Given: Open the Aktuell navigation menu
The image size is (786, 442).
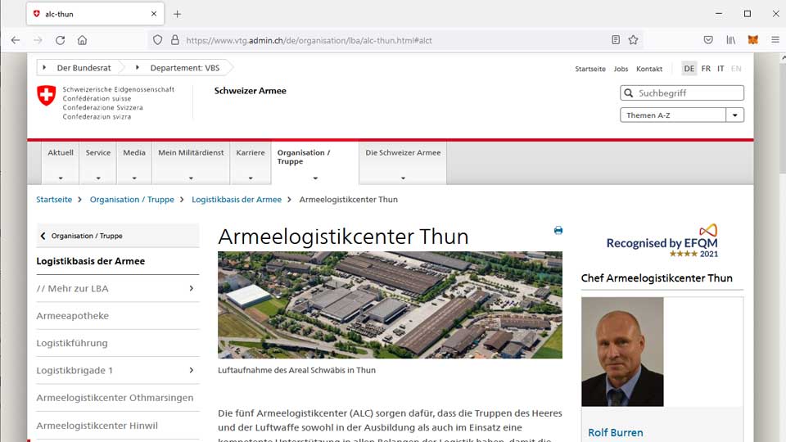Looking at the screenshot, I should click(60, 163).
